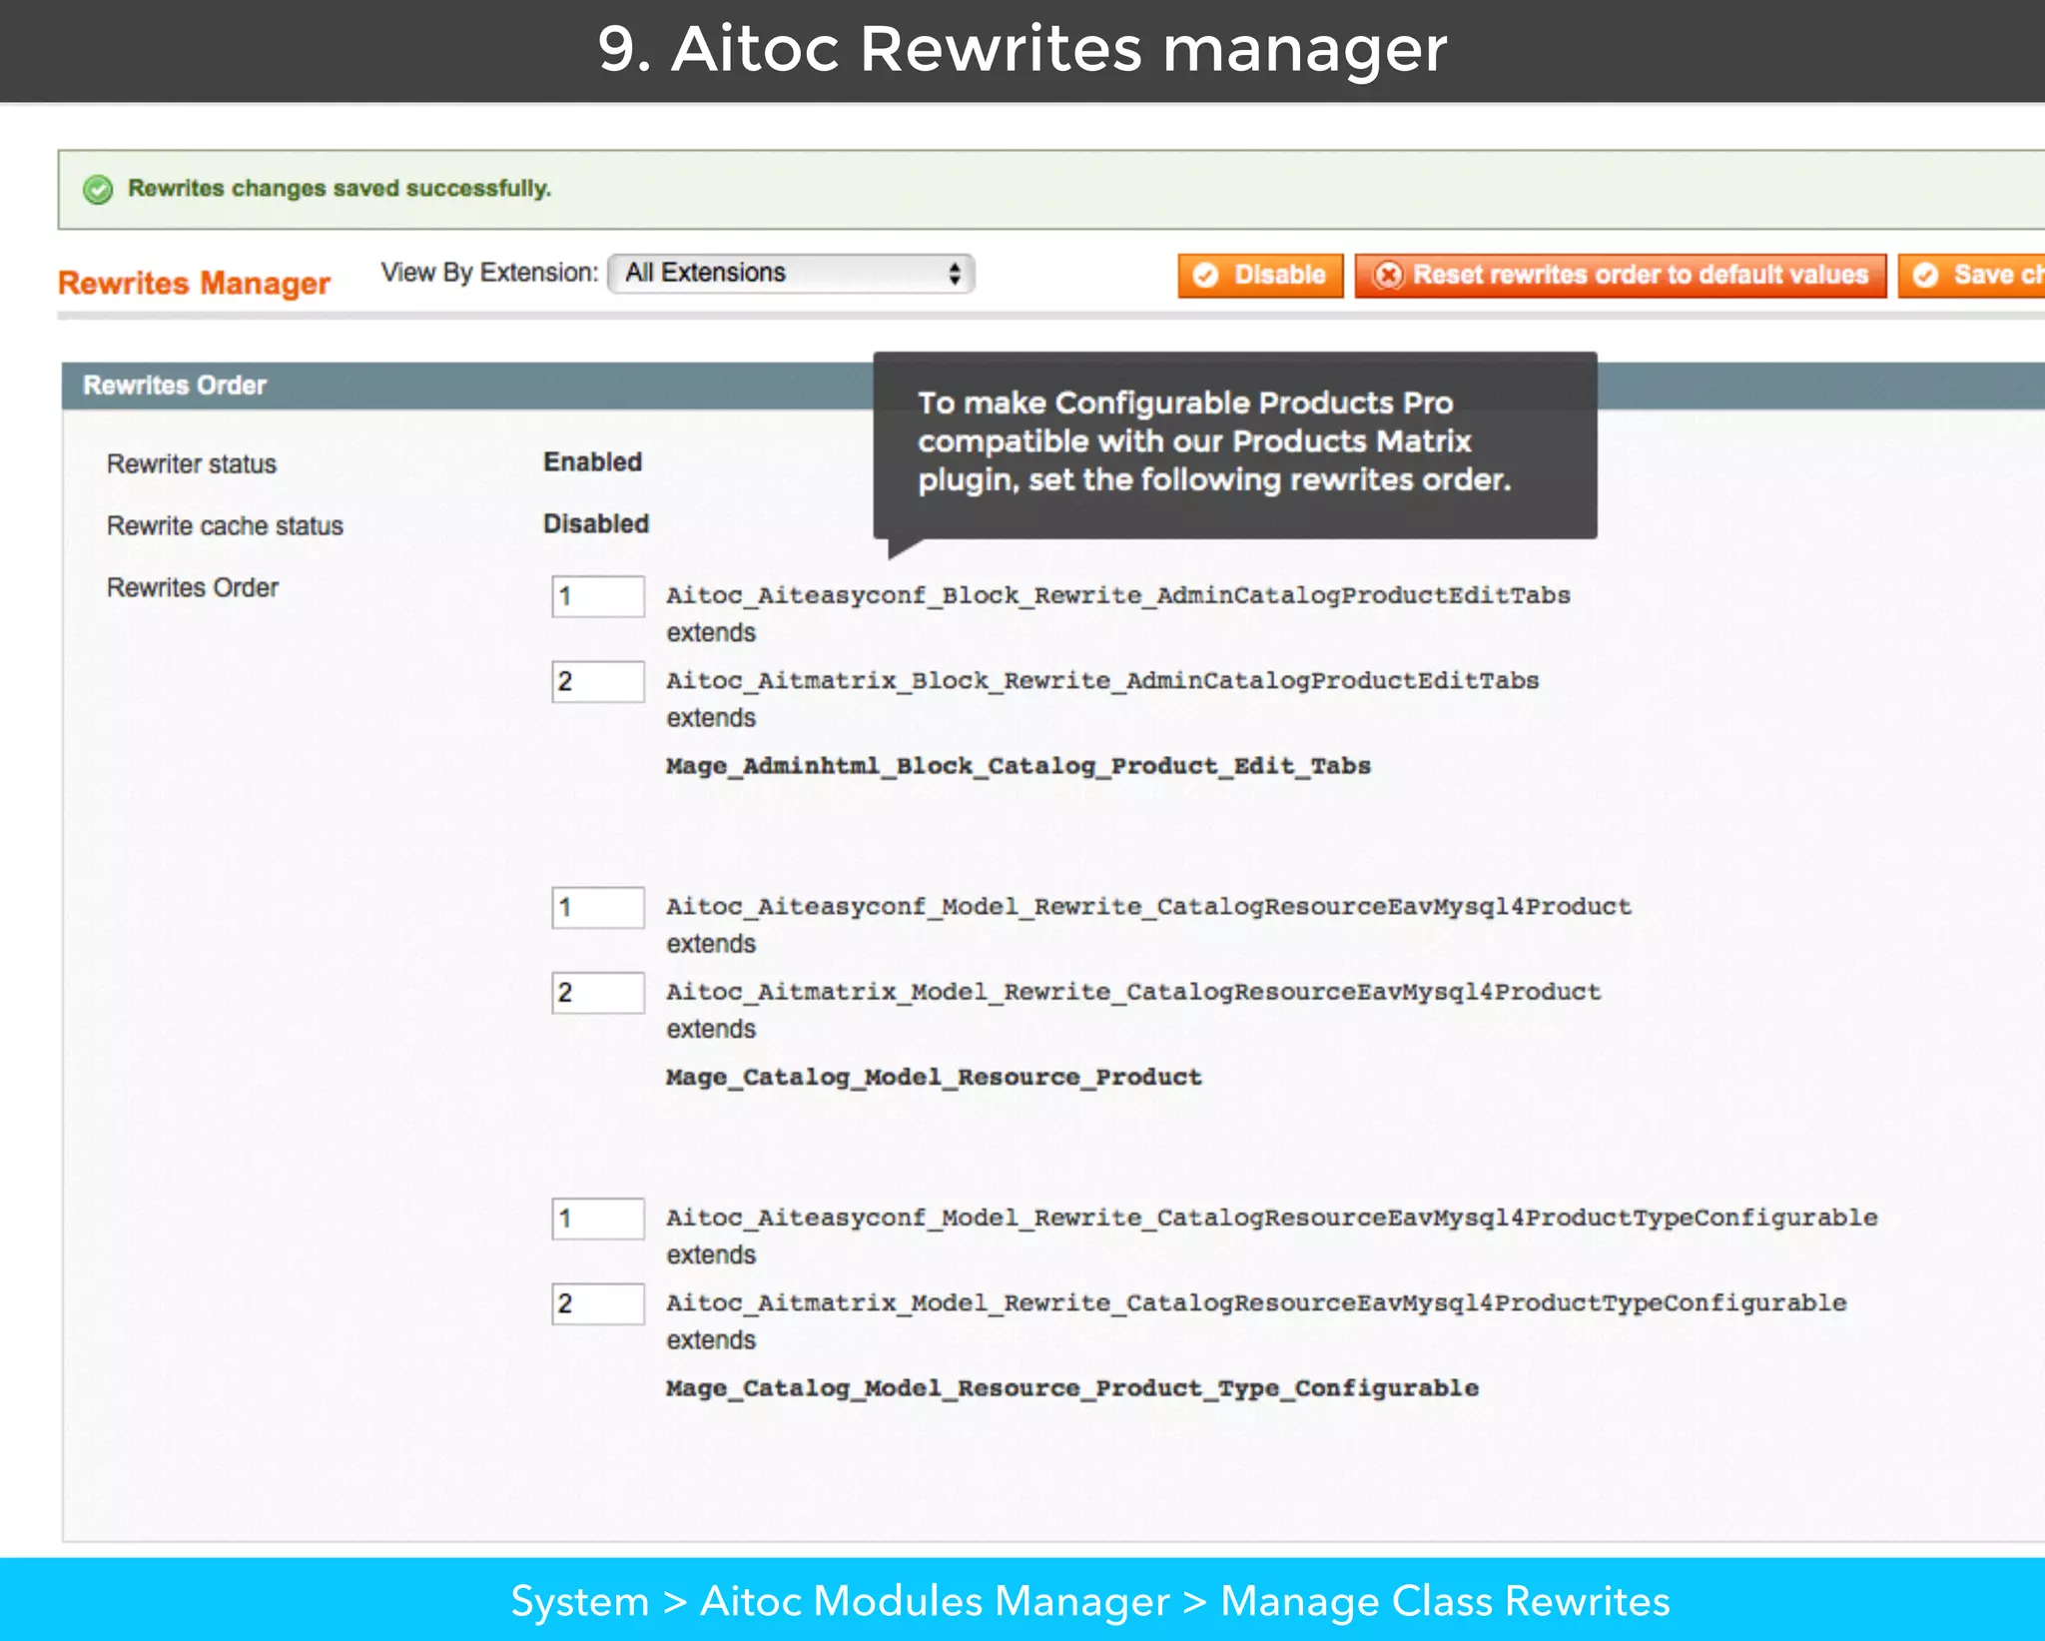Click order field for Aiteasyconf ProductTypeConfigurable
Viewport: 2045px width, 1641px height.
[598, 1219]
